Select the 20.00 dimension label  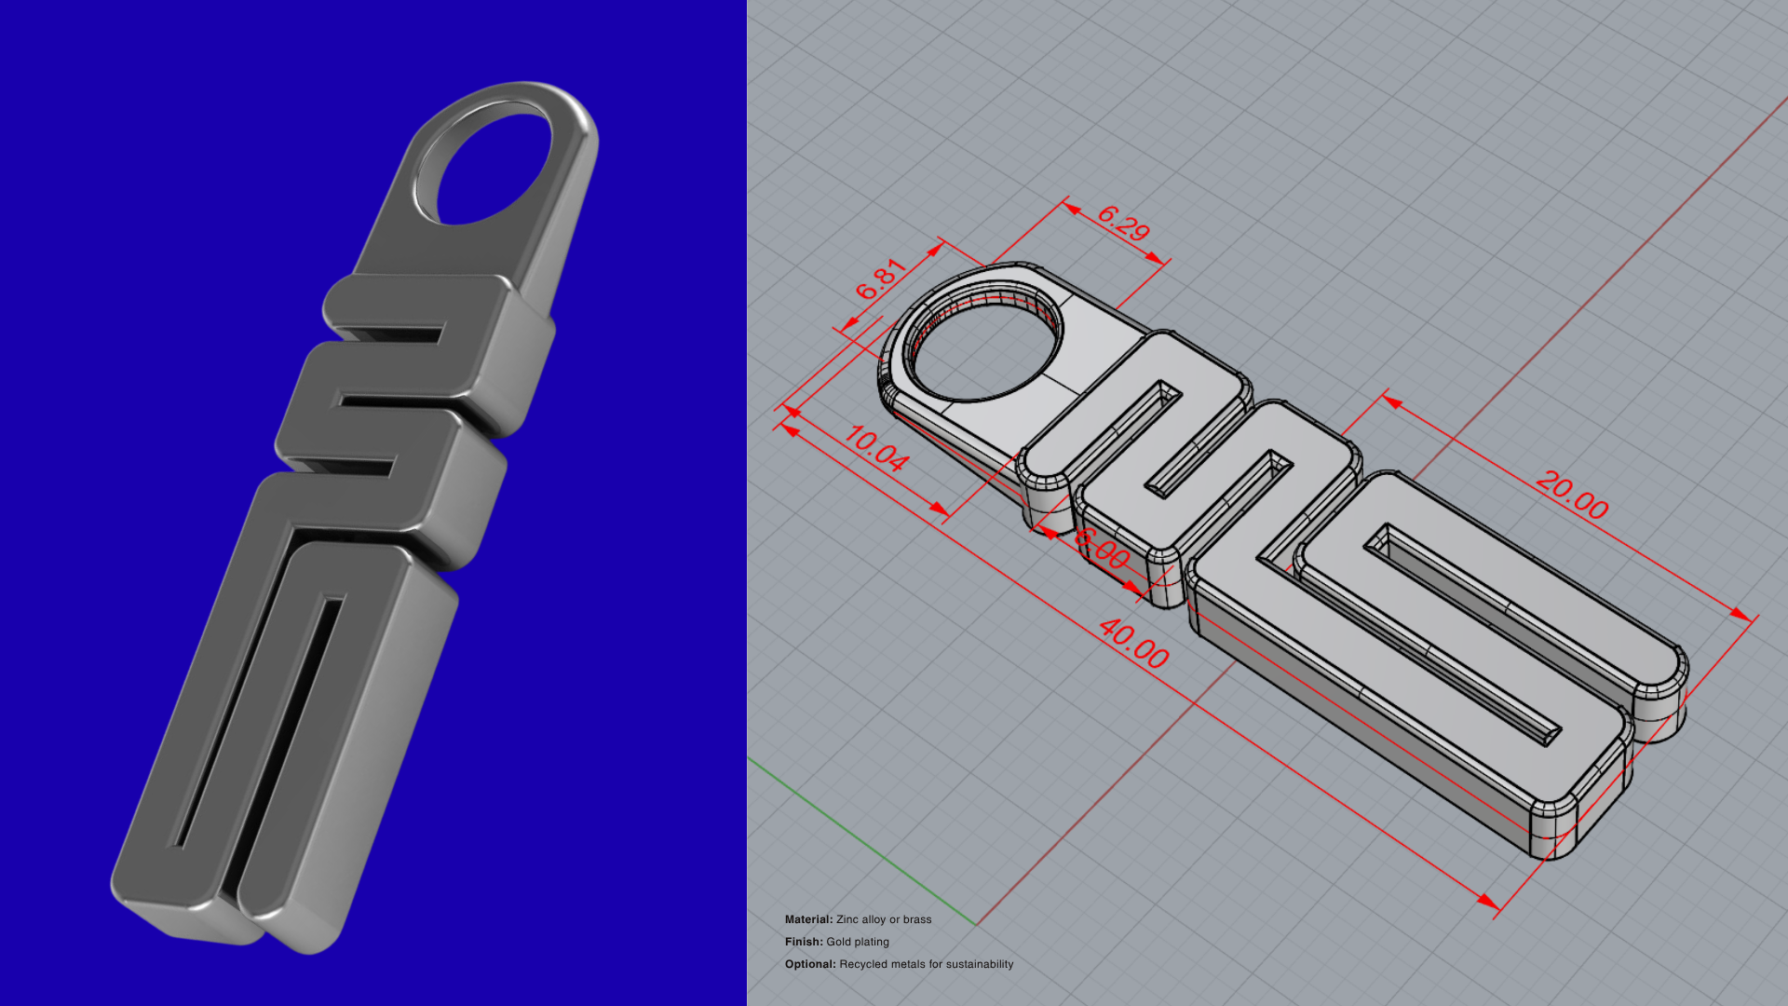pos(1572,495)
